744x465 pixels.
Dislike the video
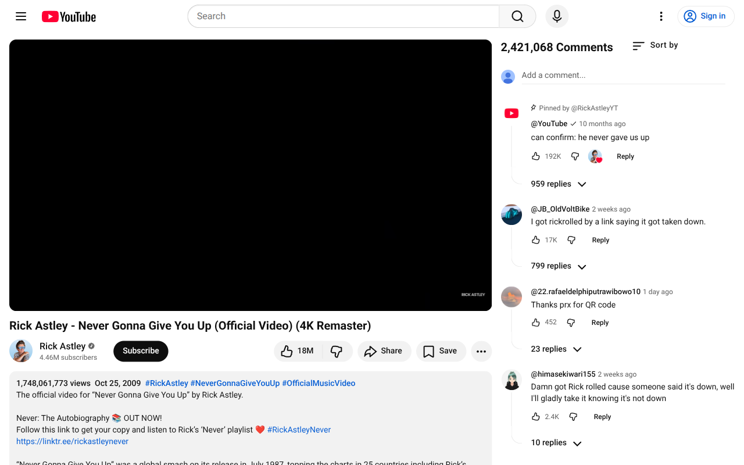[337, 351]
